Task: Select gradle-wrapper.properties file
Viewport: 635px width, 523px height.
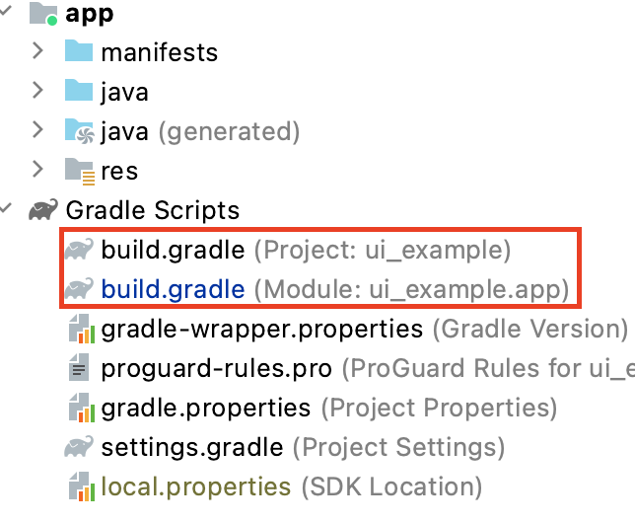Action: coord(261,329)
